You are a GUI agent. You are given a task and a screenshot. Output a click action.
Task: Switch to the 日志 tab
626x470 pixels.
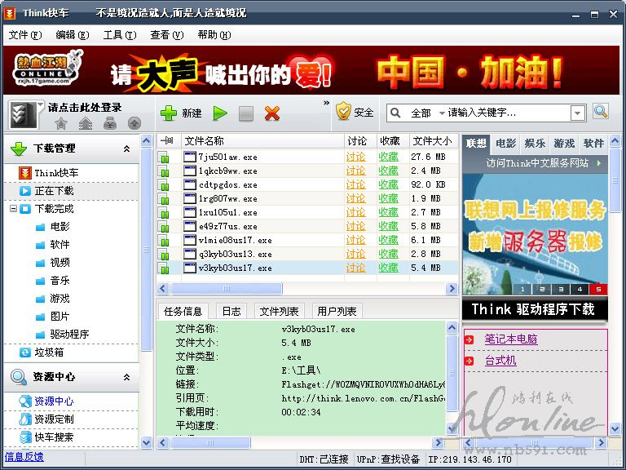coord(231,311)
